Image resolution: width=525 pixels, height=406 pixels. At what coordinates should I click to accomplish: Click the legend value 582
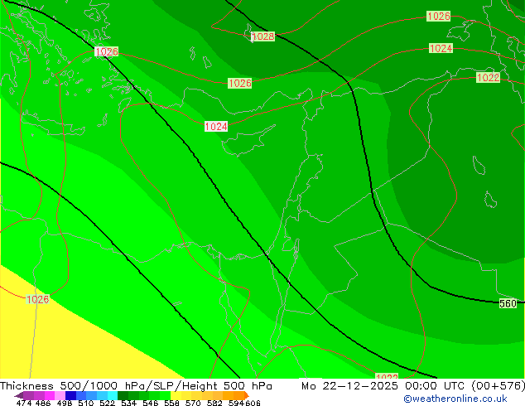click(x=214, y=403)
